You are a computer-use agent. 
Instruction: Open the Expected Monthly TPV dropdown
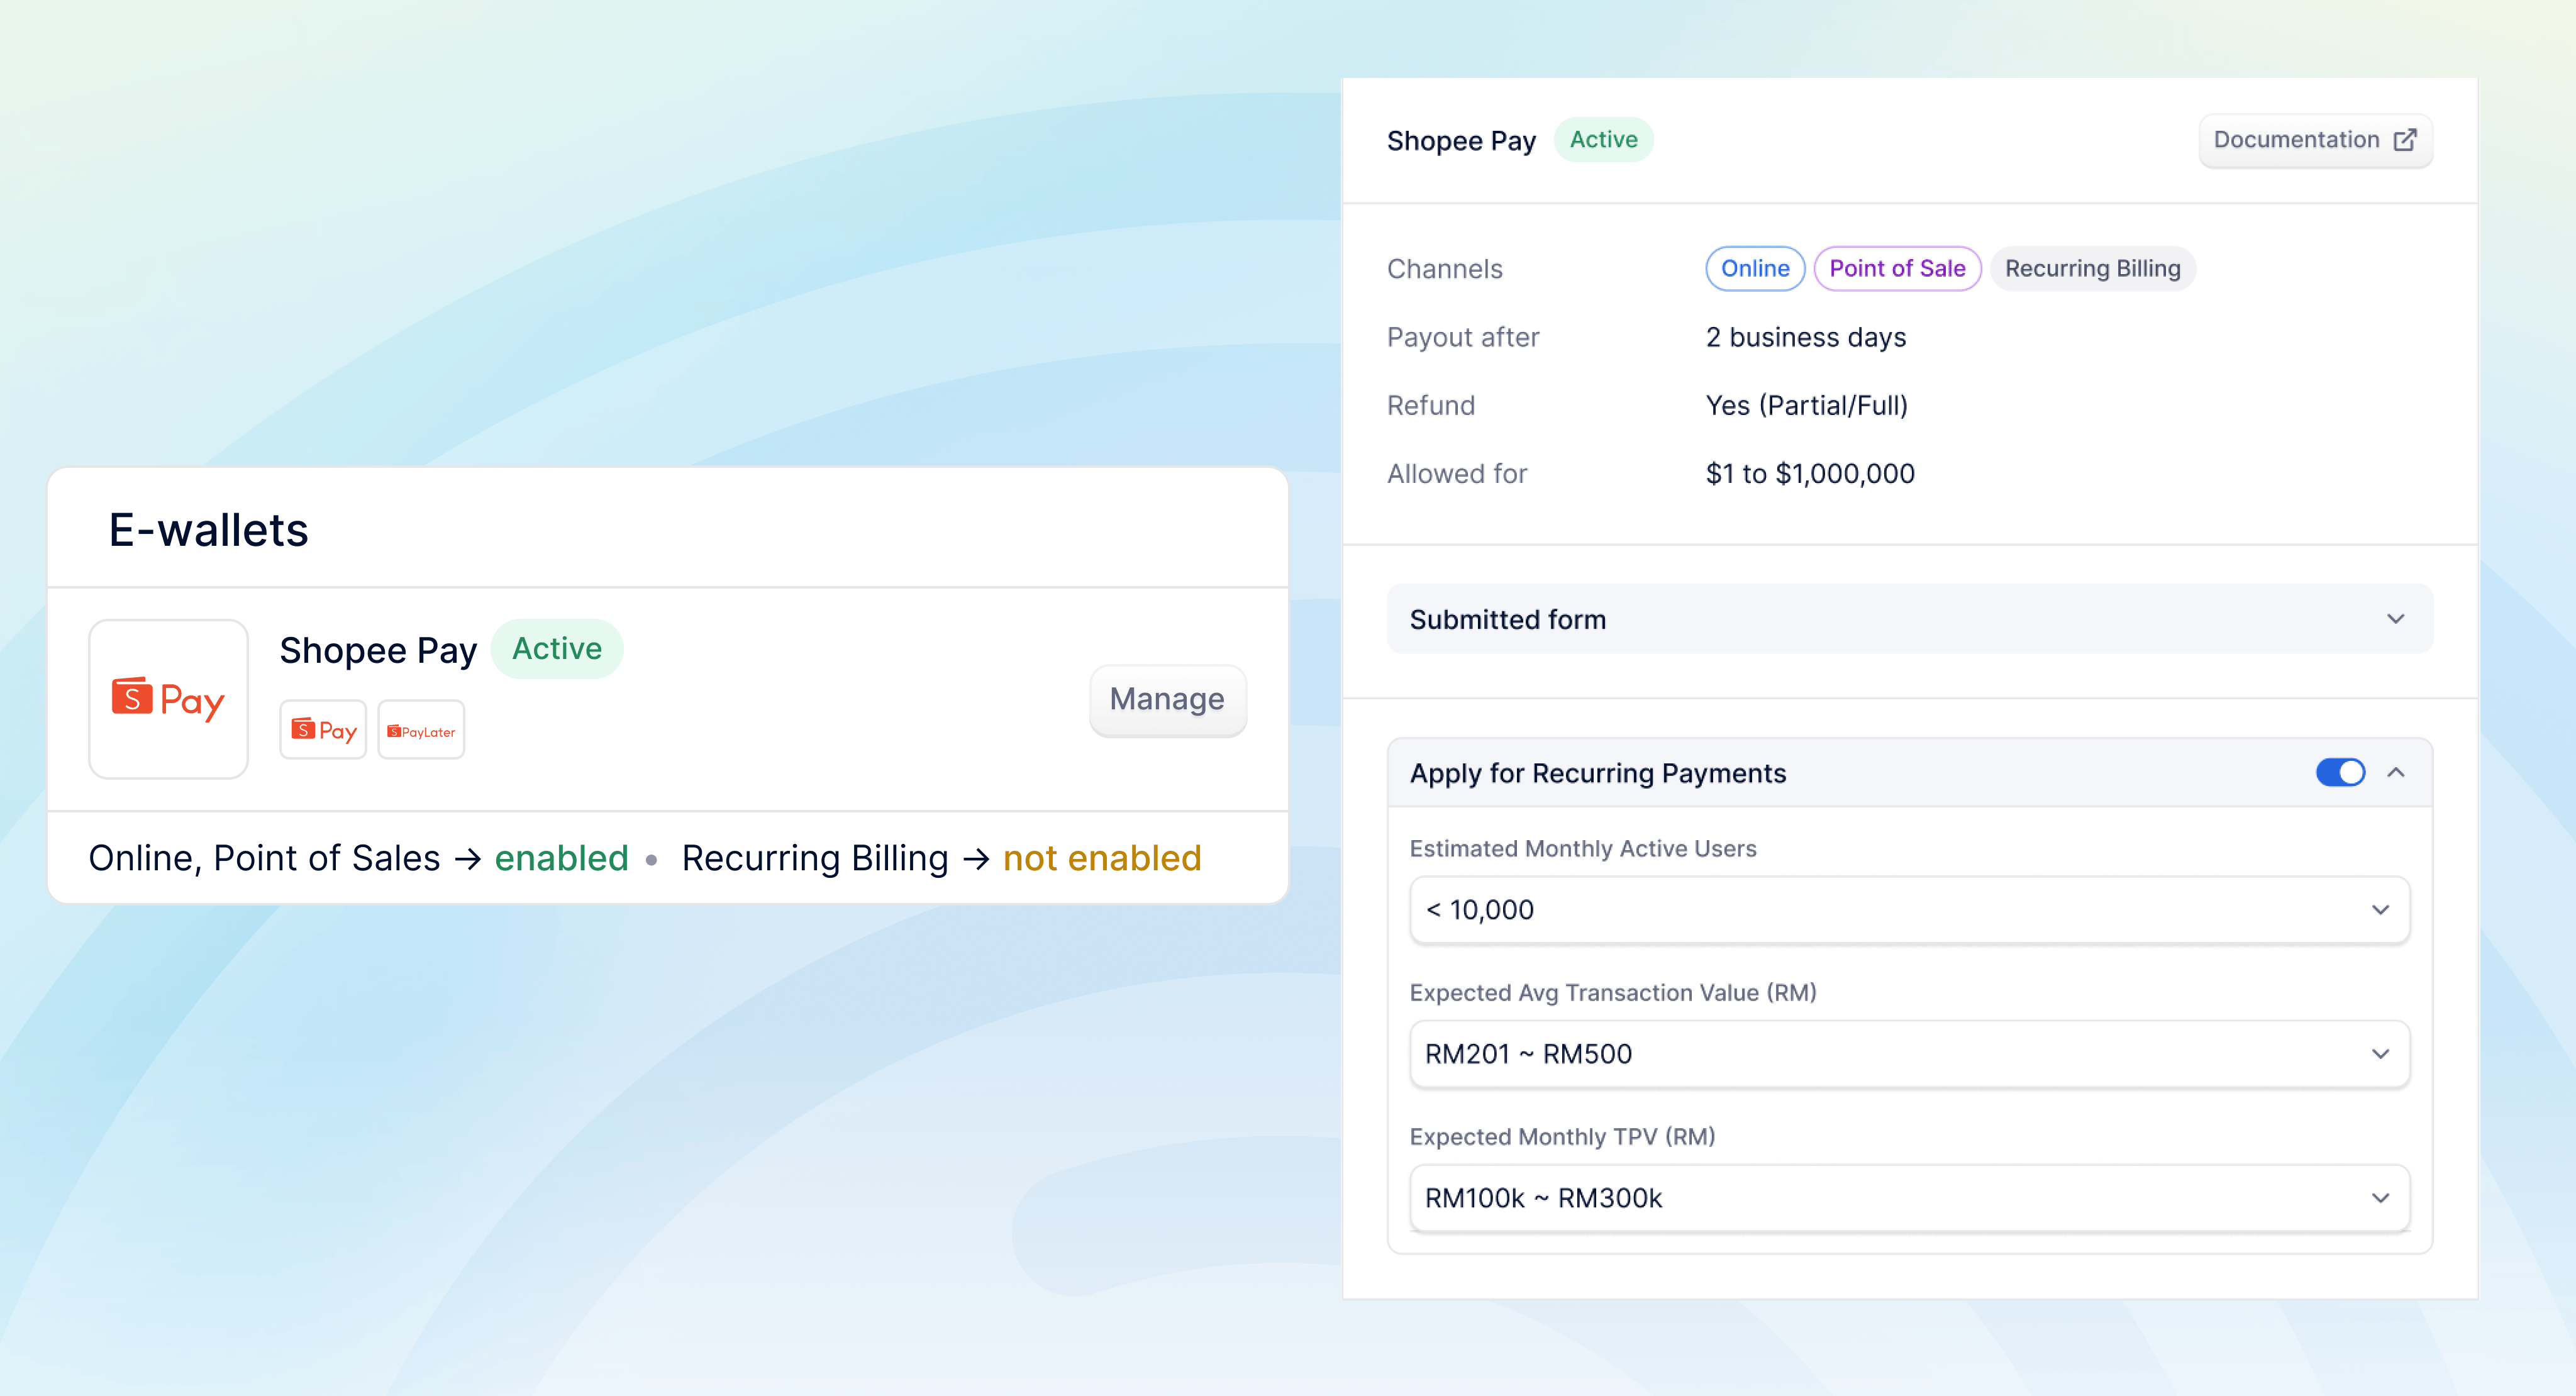tap(1909, 1198)
